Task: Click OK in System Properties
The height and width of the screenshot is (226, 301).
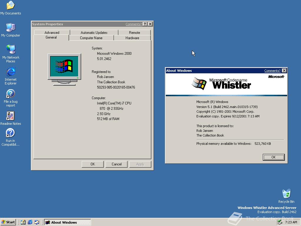Action: point(93,164)
